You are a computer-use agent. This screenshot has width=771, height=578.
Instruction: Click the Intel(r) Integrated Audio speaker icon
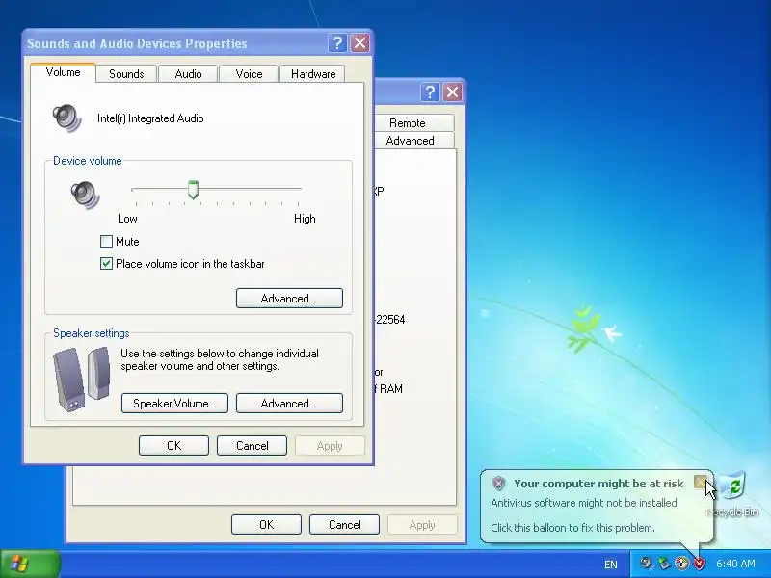coord(66,118)
